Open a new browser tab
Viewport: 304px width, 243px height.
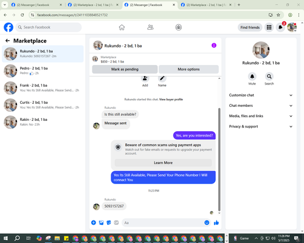coord(239,5)
